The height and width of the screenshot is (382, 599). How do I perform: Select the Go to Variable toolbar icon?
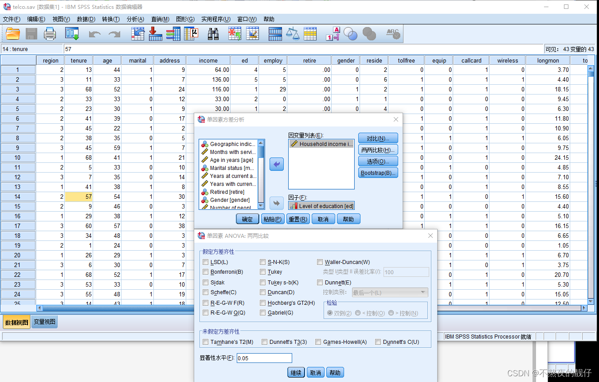click(x=155, y=34)
